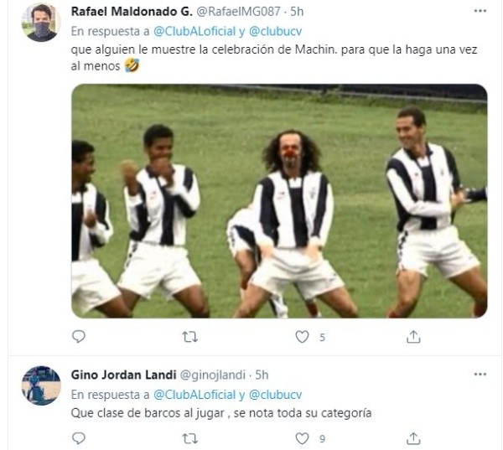Open the @RafaelMG087 handle
This screenshot has width=503, height=450.
[x=238, y=12]
